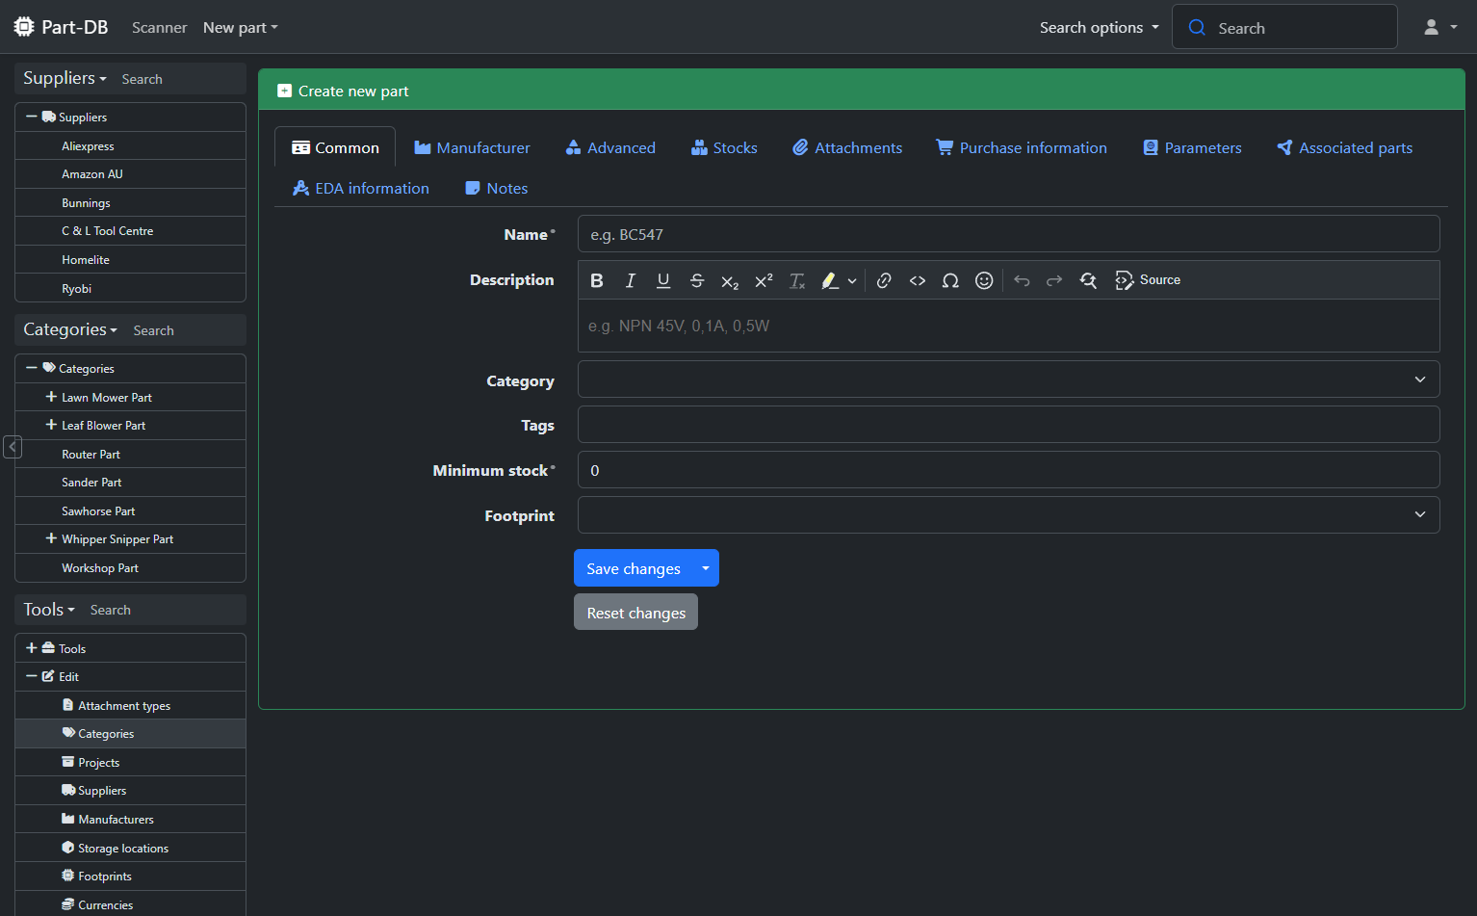The height and width of the screenshot is (916, 1477).
Task: Toggle italic formatting in description editor
Action: pos(630,280)
